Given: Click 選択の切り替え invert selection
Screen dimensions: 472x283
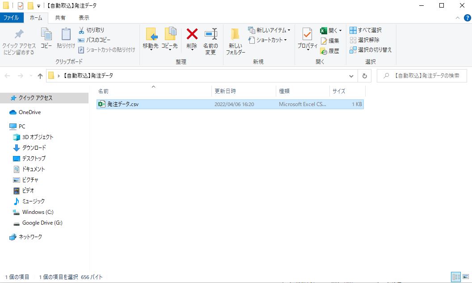Looking at the screenshot, I should (371, 50).
